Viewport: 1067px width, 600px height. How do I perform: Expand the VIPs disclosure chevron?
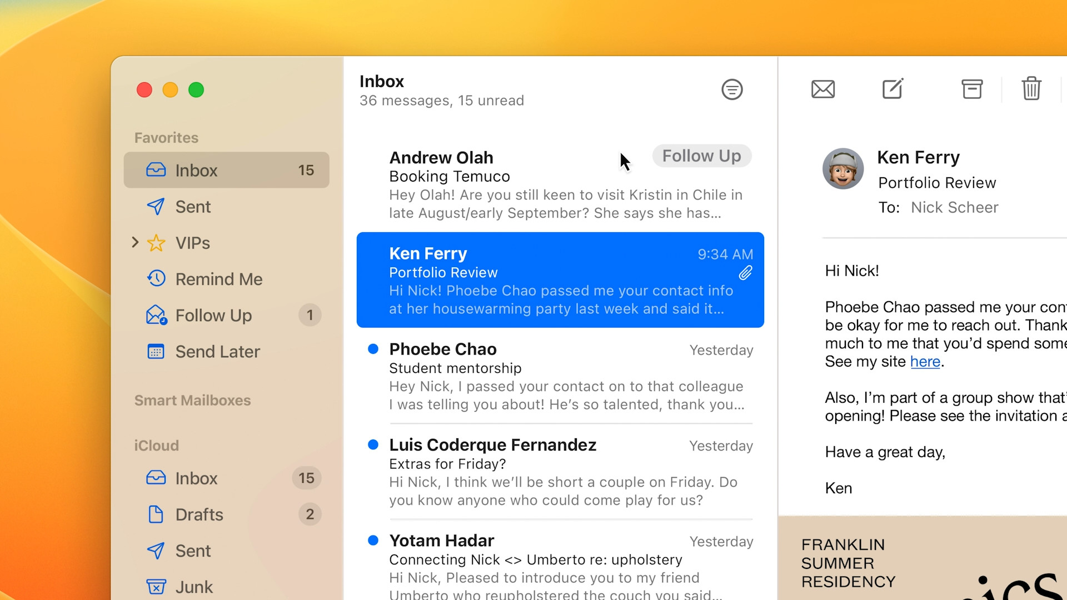pyautogui.click(x=134, y=243)
